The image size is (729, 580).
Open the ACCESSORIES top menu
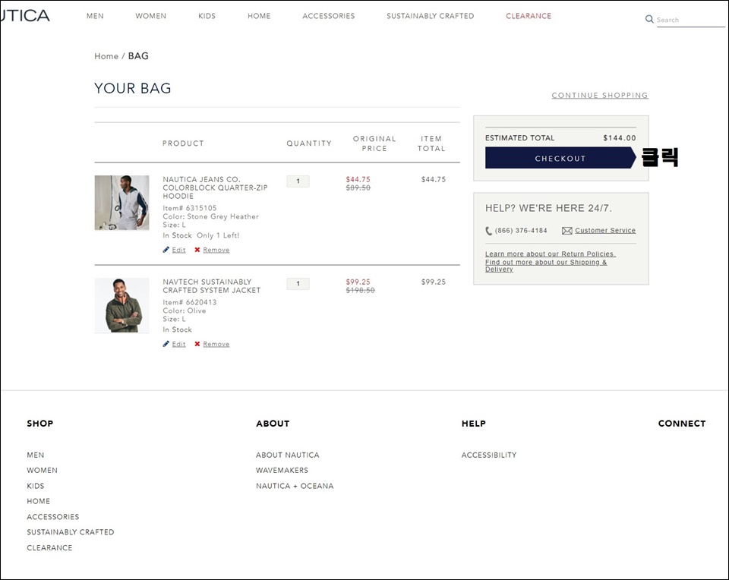pyautogui.click(x=329, y=16)
